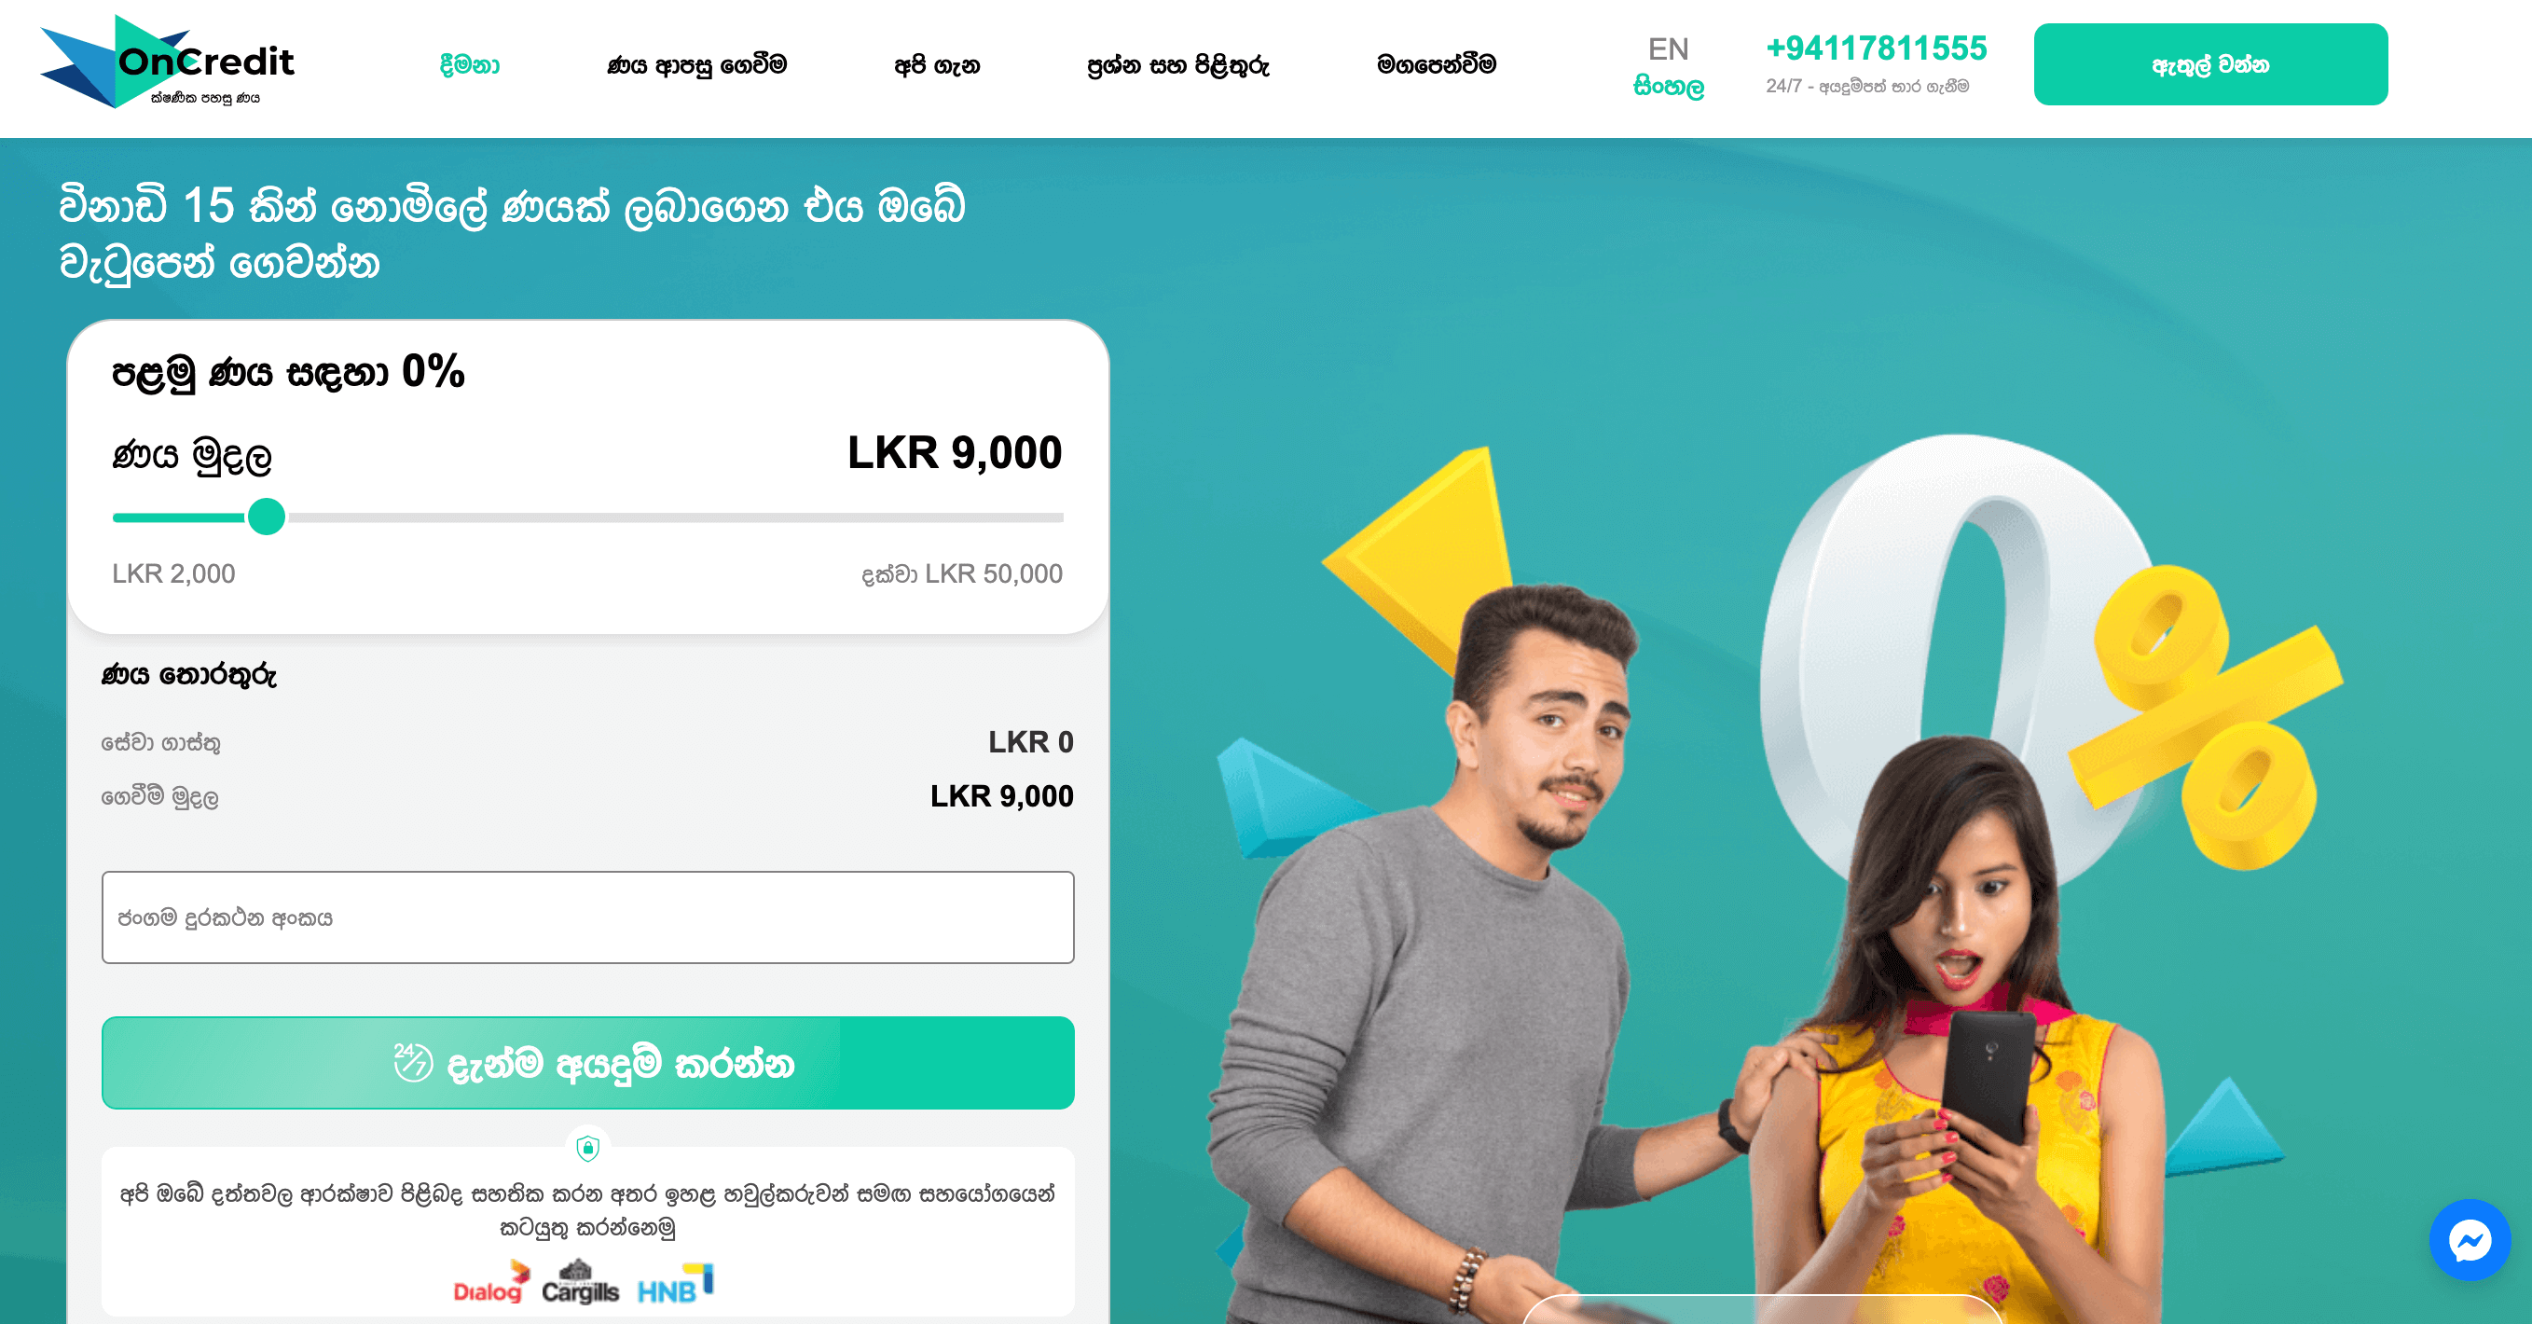Viewport: 2532px width, 1324px height.
Task: Click the Cargills partner logo
Action: (x=580, y=1282)
